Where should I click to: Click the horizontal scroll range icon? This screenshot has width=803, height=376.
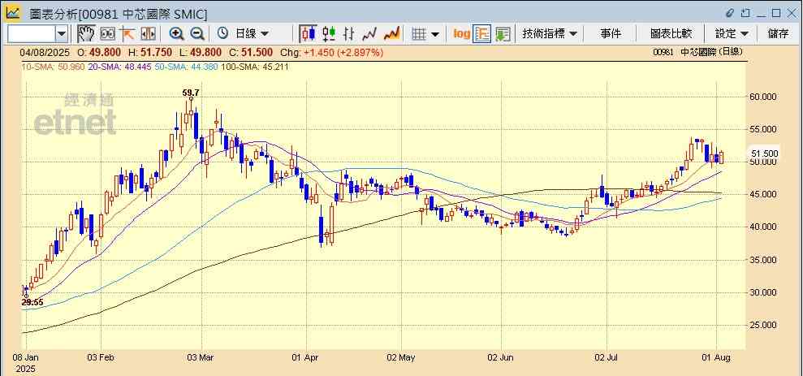point(148,34)
